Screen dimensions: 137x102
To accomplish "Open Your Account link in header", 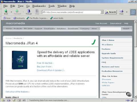I will (101, 24).
